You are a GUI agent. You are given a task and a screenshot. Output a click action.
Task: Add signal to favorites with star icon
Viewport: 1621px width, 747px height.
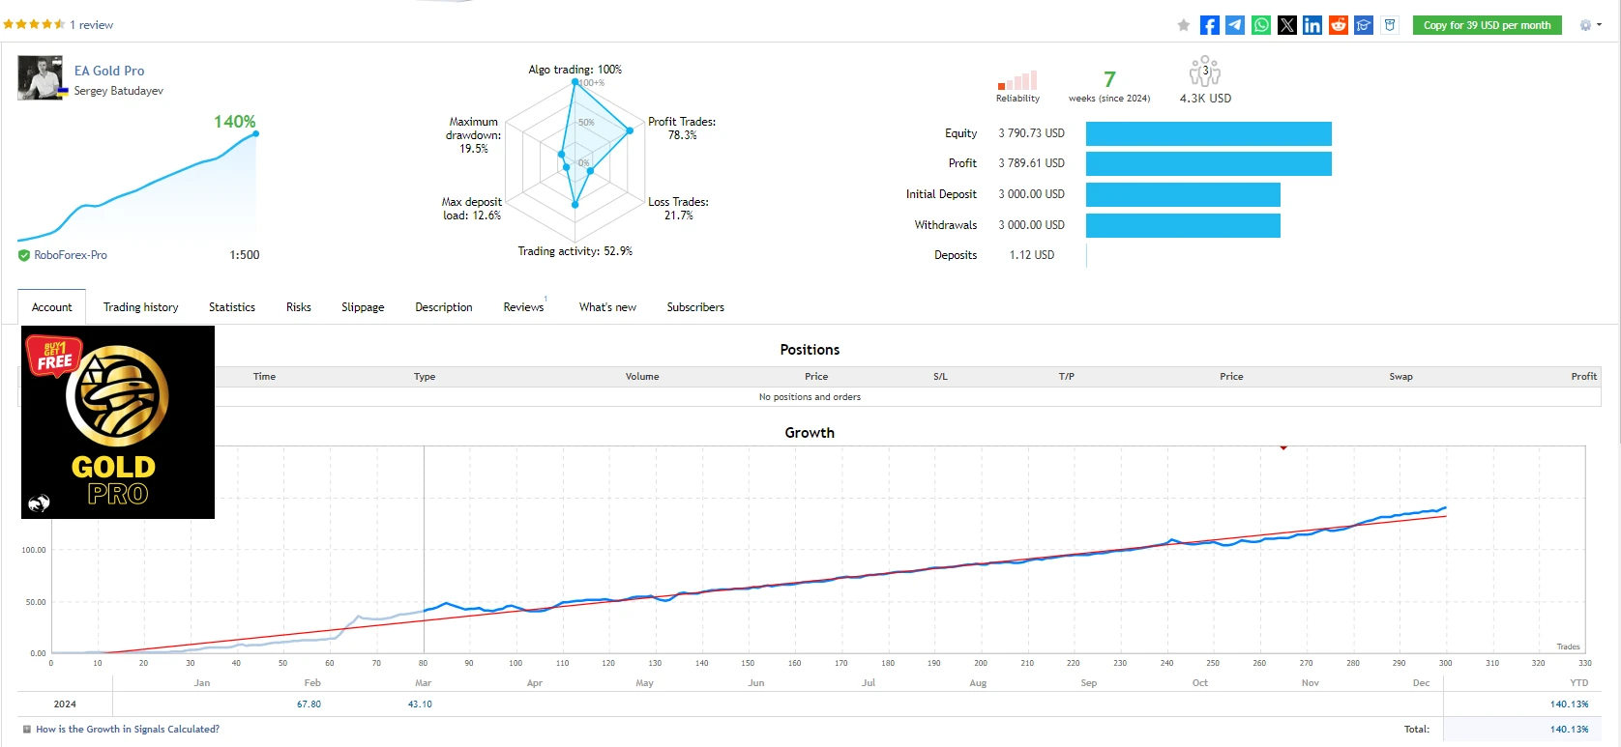pos(1183,25)
